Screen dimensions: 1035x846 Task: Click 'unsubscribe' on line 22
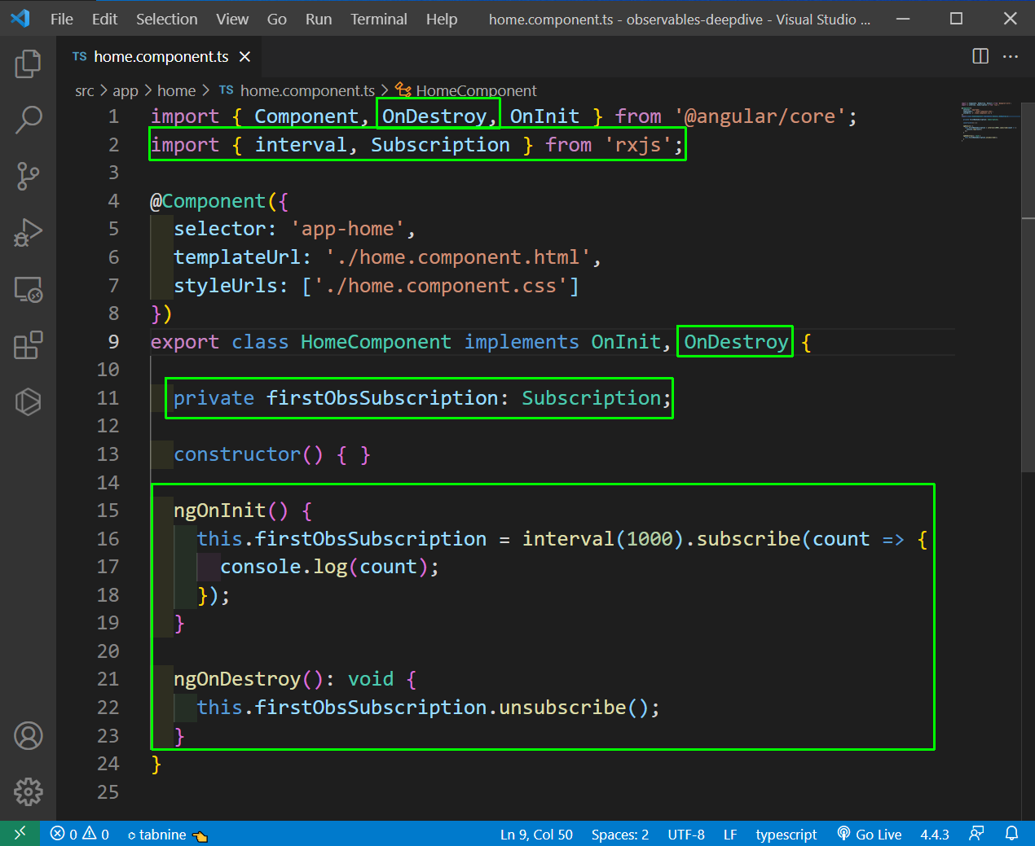(562, 707)
